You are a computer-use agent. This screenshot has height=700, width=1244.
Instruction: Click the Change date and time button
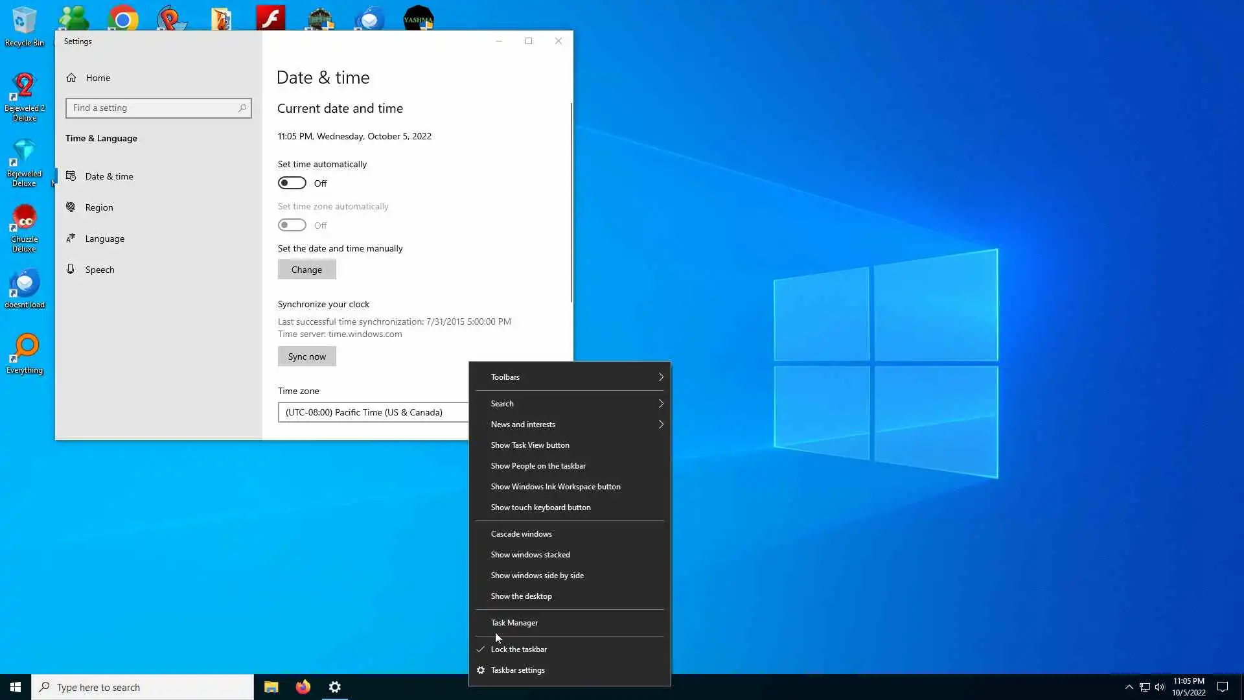coord(306,270)
